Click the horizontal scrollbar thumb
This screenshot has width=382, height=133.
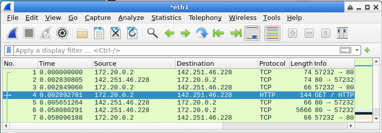pos(116,125)
